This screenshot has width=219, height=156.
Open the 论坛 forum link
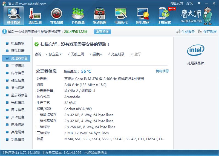[x=189, y=4]
